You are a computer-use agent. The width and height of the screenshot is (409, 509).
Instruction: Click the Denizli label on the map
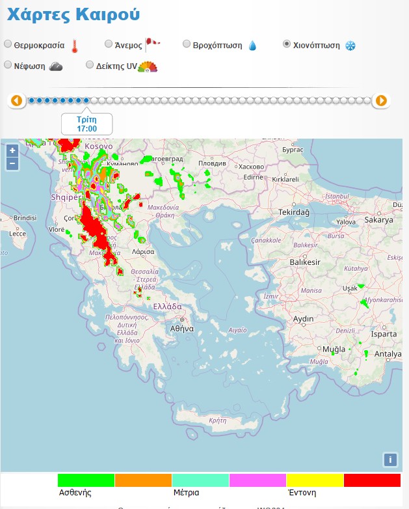pyautogui.click(x=345, y=331)
